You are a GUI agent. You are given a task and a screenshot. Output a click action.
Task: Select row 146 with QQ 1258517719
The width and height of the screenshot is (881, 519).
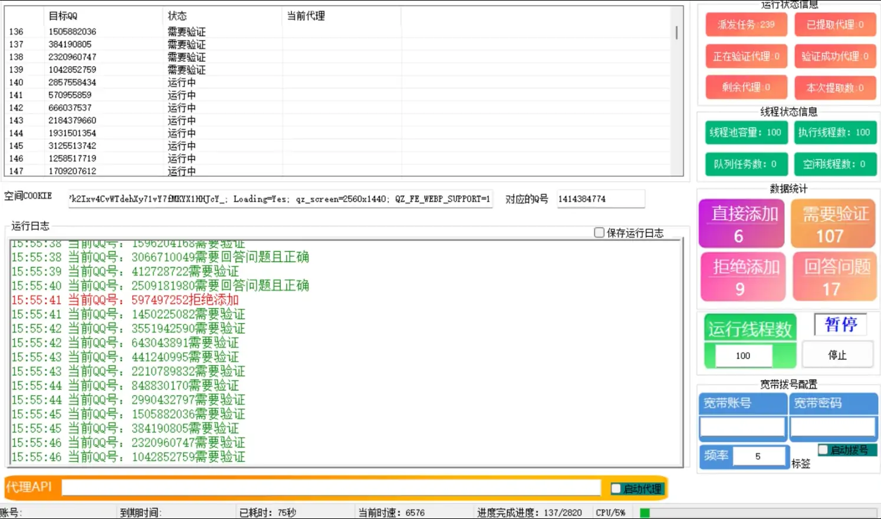(x=337, y=158)
